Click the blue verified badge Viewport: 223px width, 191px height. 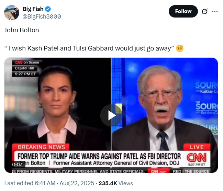pos(48,9)
